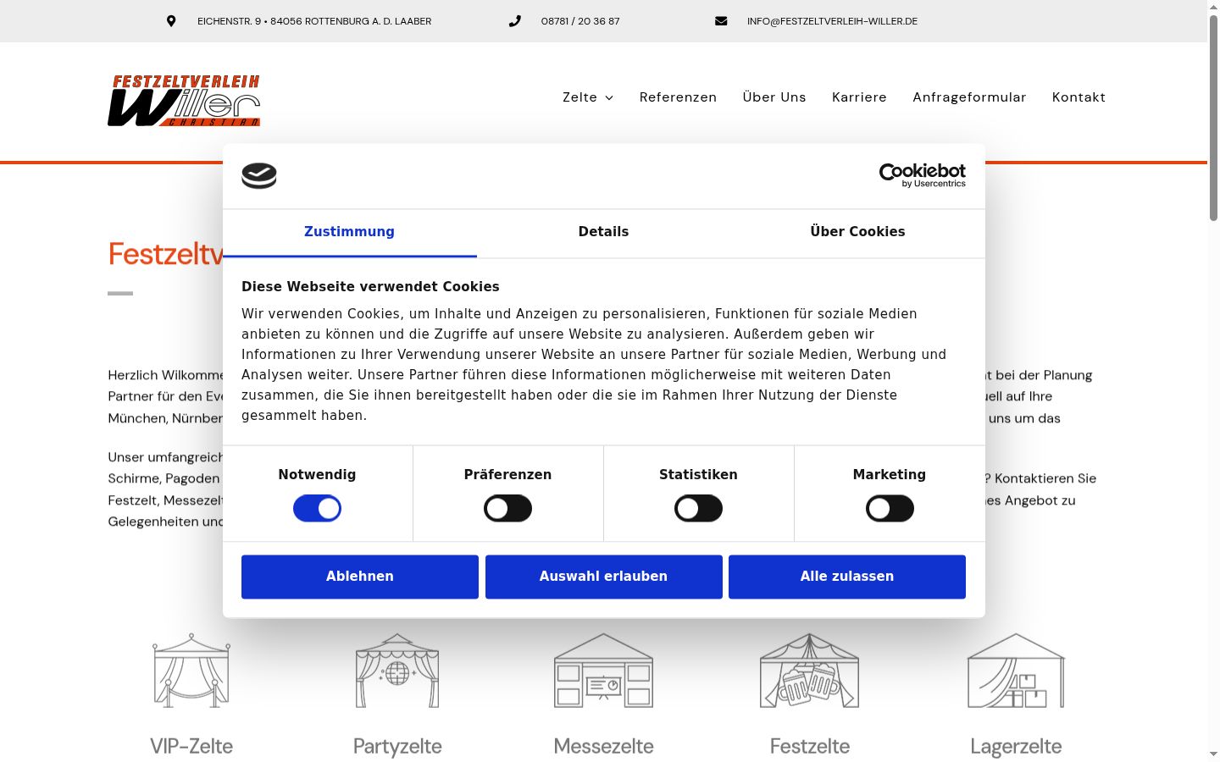
Task: Open the Festzelte heading link
Action: [810, 746]
